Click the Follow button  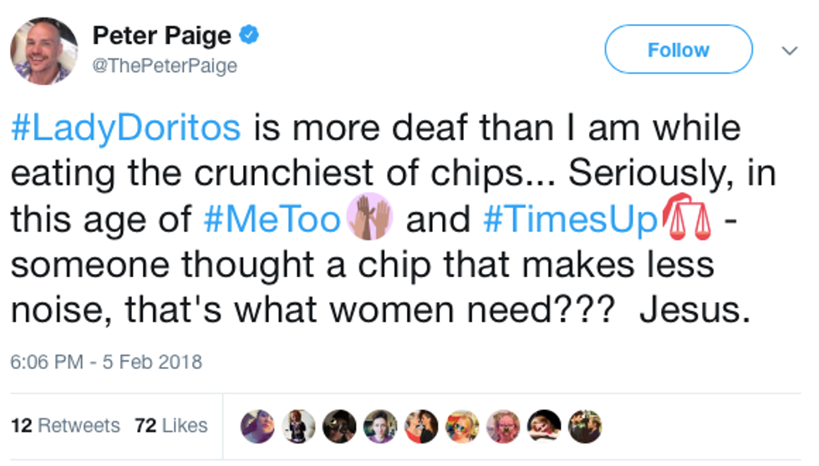tap(678, 50)
